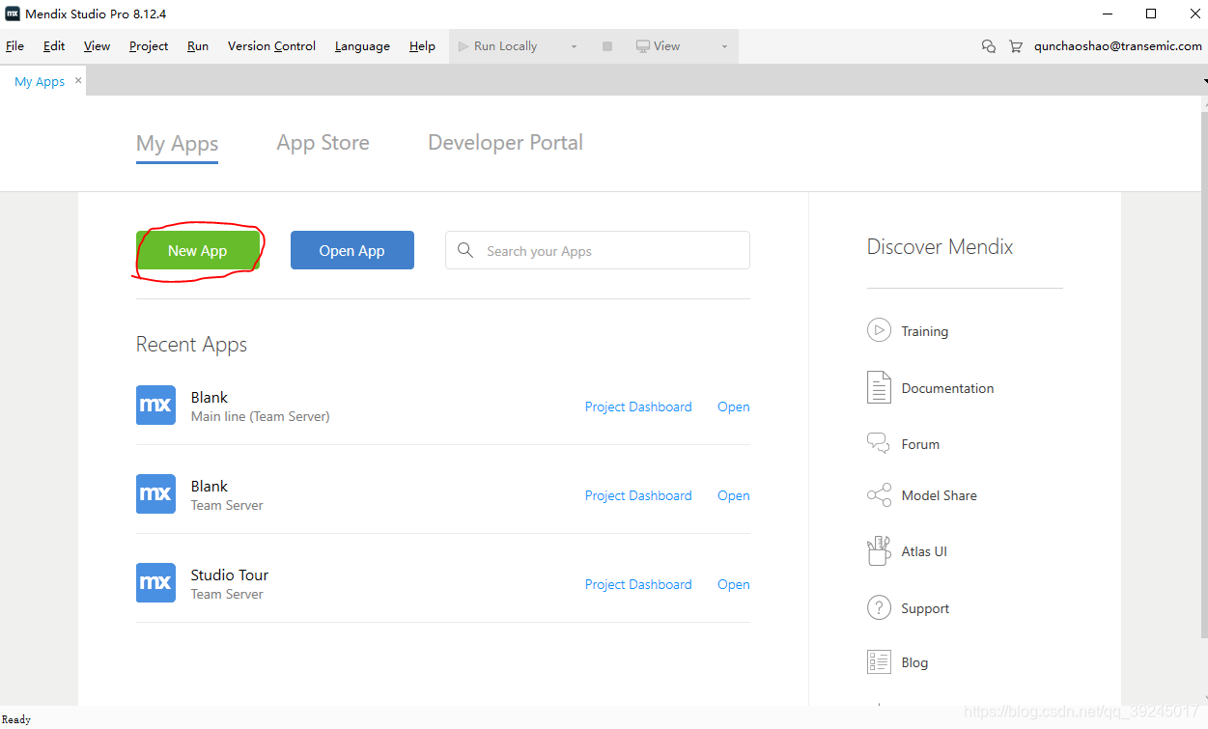The width and height of the screenshot is (1208, 729).
Task: Open the Atlas UI link
Action: pos(924,551)
